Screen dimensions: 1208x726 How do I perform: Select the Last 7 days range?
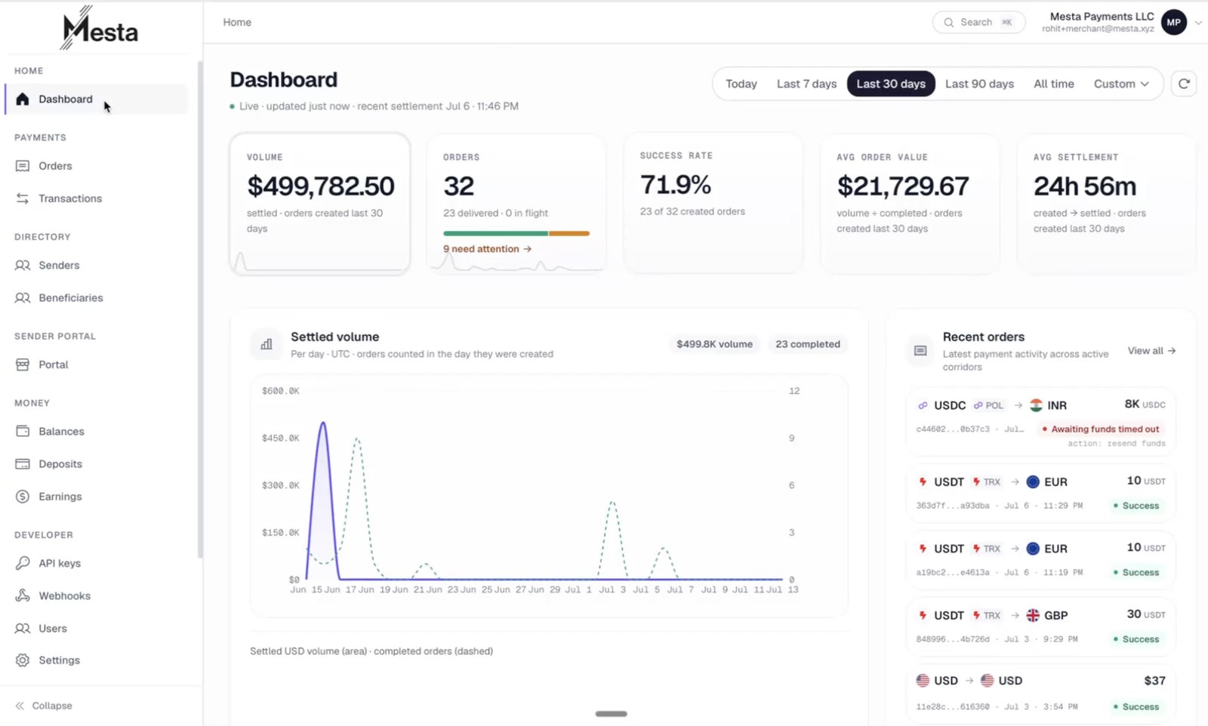pos(806,84)
